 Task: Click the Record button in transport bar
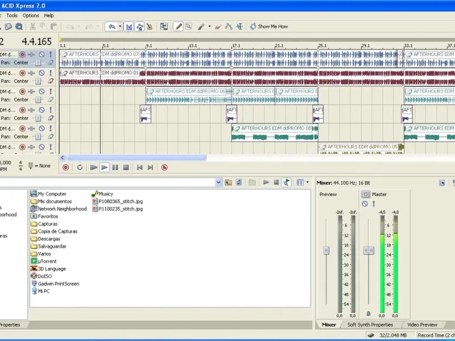(66, 168)
